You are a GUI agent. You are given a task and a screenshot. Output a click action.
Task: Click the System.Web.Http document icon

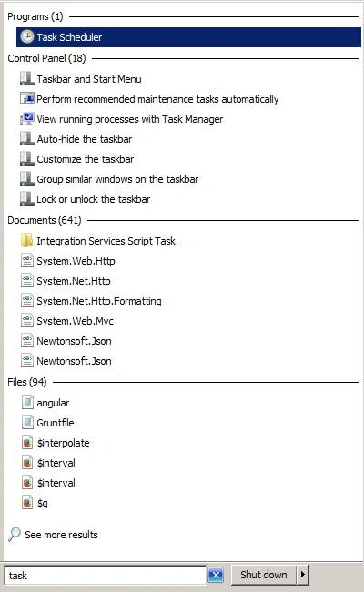[x=26, y=260]
